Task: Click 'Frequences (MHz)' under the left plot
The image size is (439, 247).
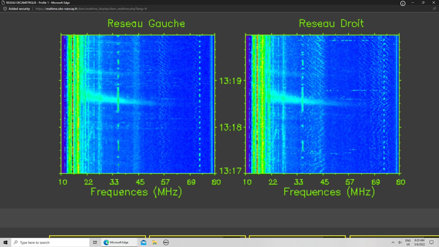Action: click(136, 192)
